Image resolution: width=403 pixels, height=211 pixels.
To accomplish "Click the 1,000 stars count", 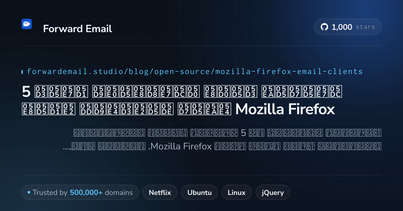I will tap(342, 27).
